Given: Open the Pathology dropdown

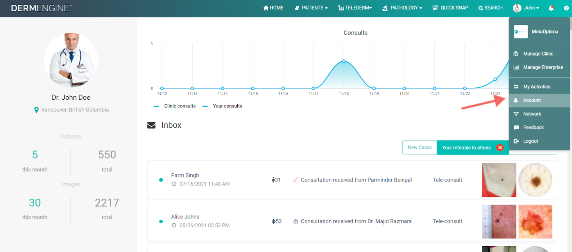Looking at the screenshot, I should pos(402,8).
